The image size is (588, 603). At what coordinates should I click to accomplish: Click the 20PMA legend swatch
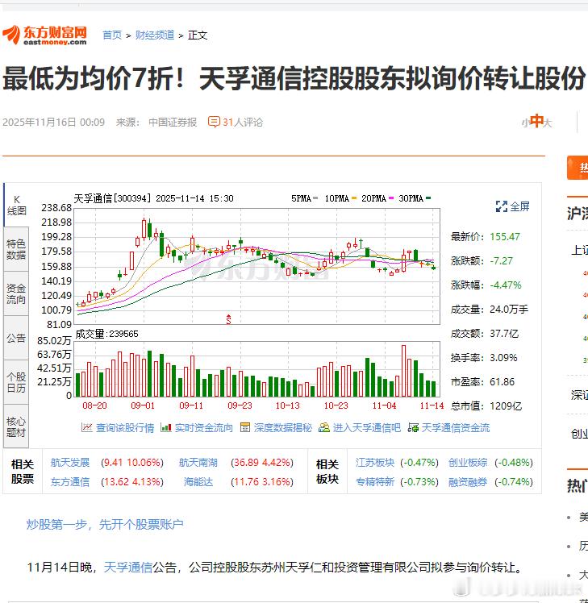point(391,198)
